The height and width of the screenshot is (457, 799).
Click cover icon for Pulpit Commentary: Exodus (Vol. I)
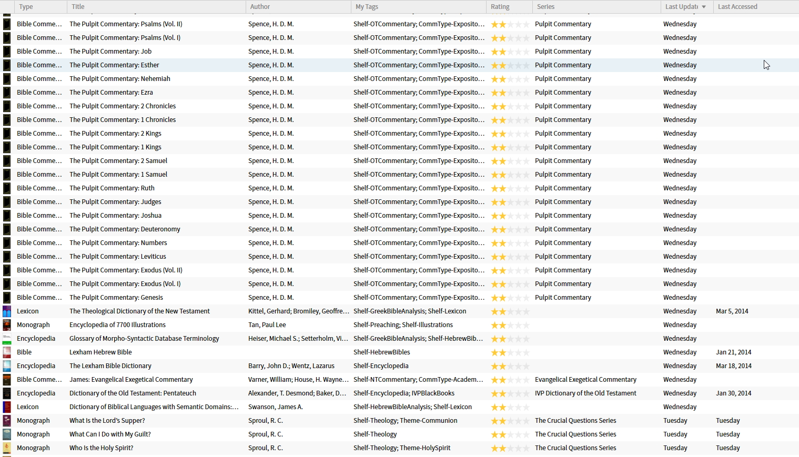pos(7,284)
